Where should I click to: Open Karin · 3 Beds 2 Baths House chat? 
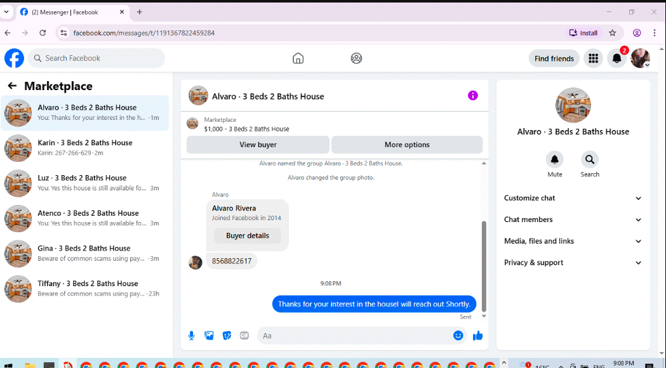click(85, 148)
